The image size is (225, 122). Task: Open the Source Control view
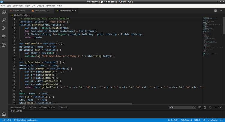(x=4, y=28)
